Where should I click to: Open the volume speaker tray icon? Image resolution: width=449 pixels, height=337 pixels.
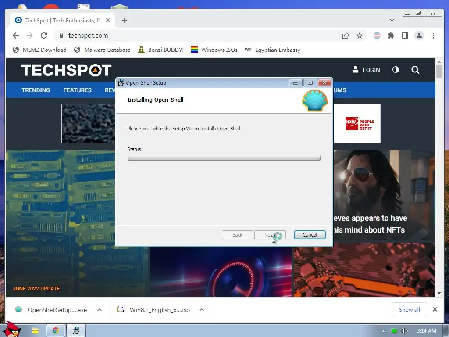(404, 331)
